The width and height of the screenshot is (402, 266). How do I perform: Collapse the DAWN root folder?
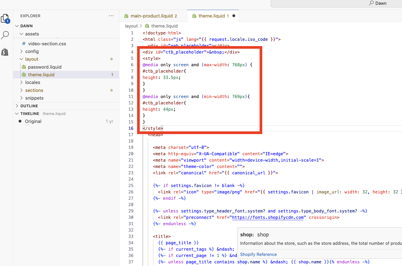tap(17, 26)
